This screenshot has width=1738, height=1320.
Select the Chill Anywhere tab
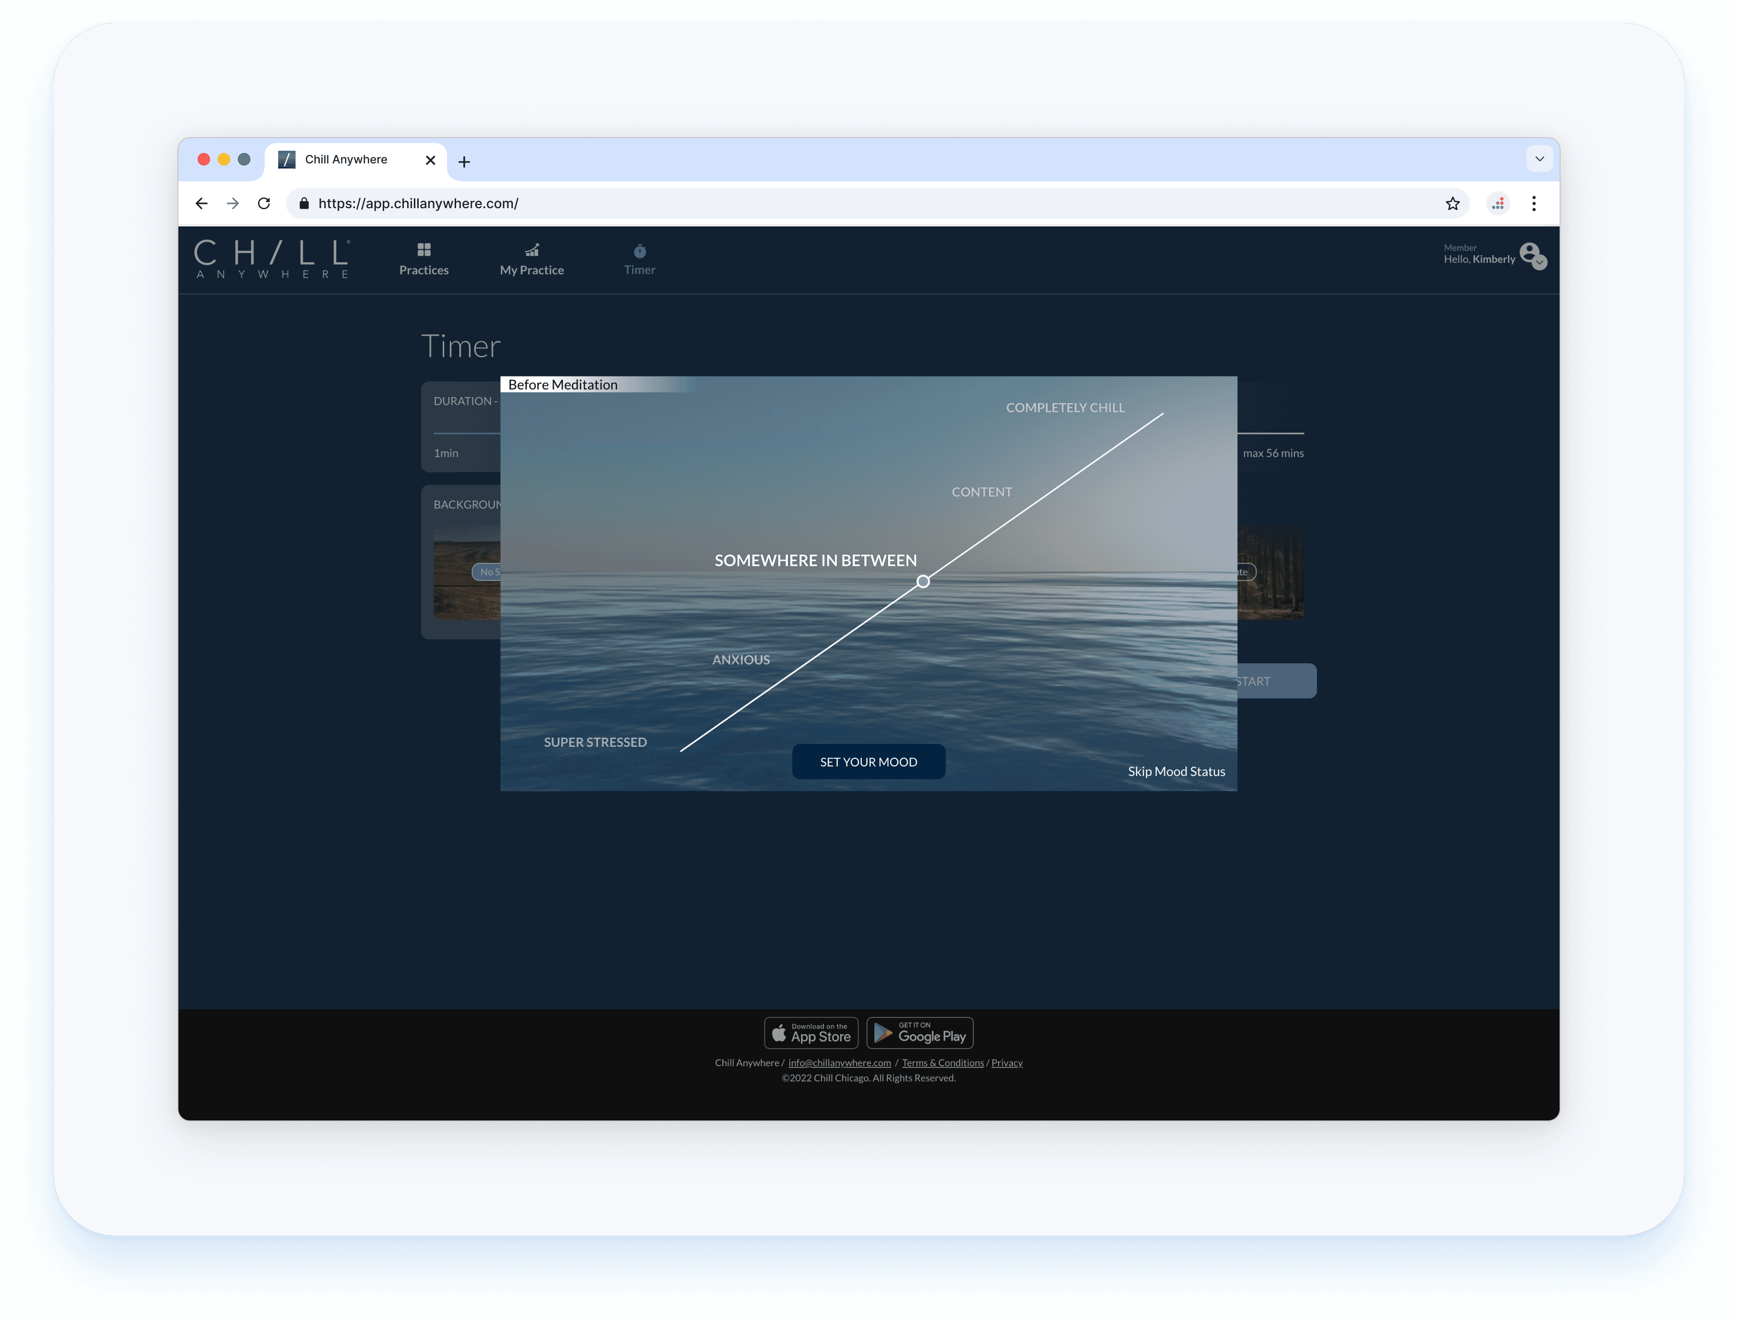point(347,160)
